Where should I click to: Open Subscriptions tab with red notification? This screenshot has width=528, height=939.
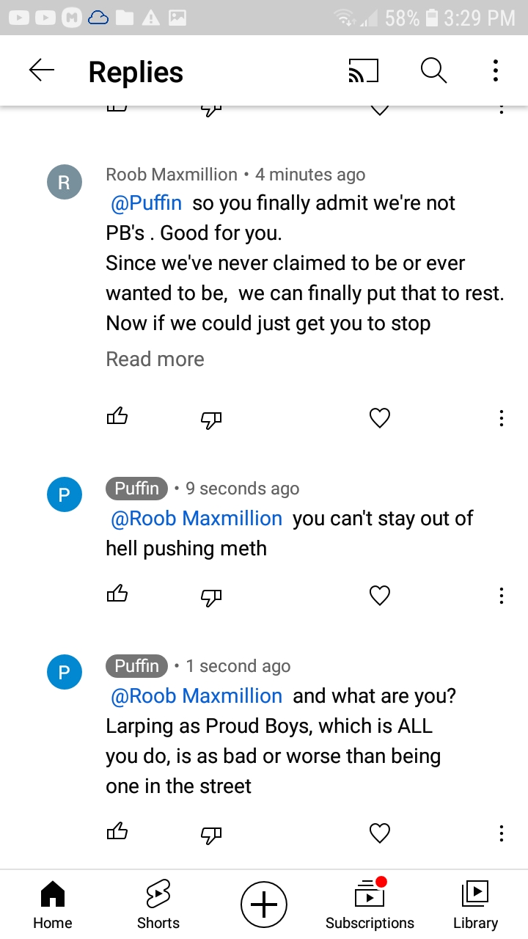370,905
